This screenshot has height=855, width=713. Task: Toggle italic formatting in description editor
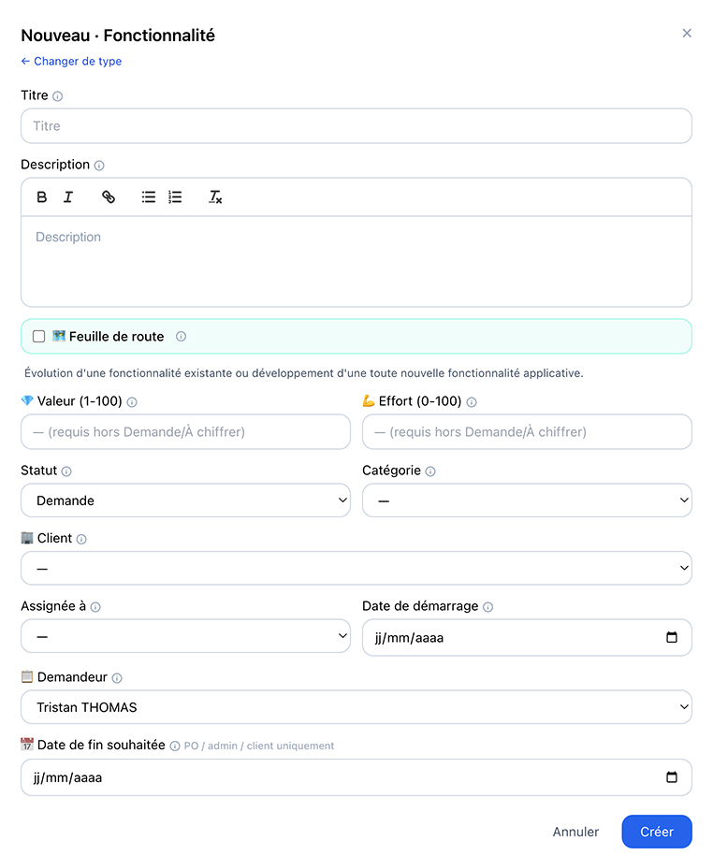tap(68, 197)
